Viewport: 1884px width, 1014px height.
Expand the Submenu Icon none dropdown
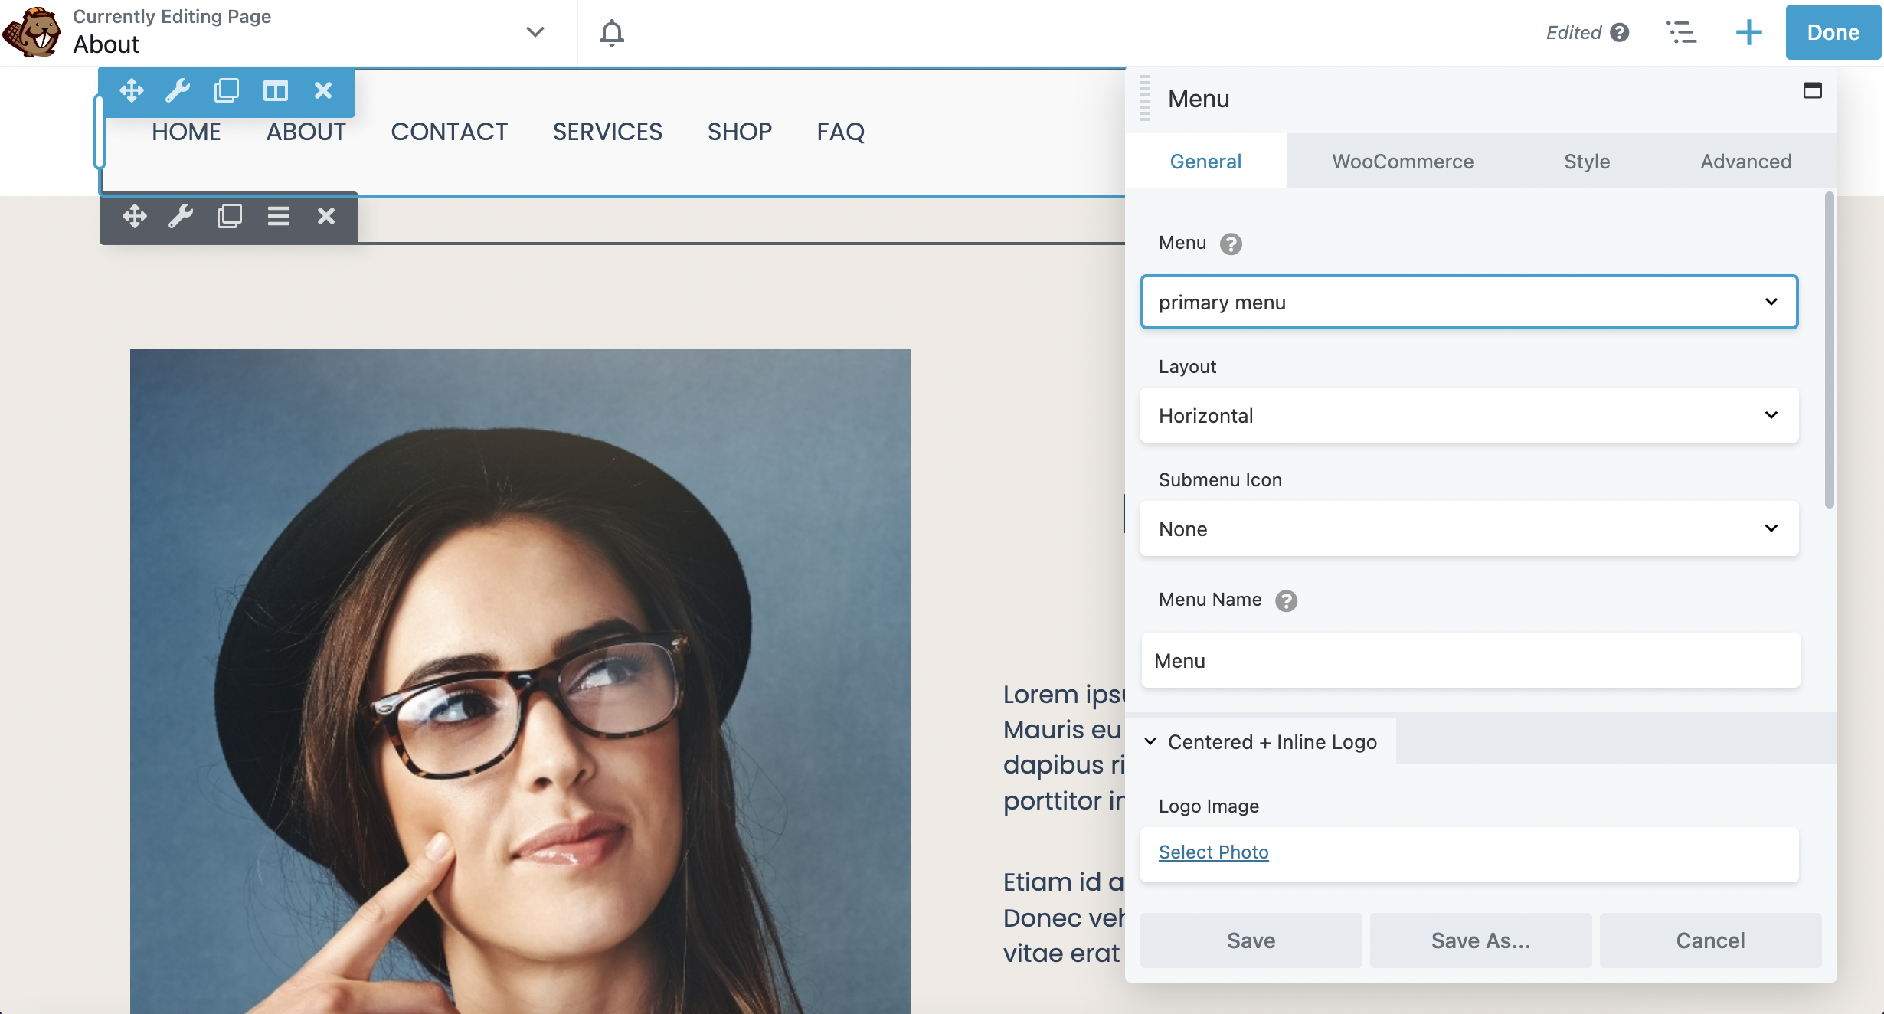pos(1470,527)
